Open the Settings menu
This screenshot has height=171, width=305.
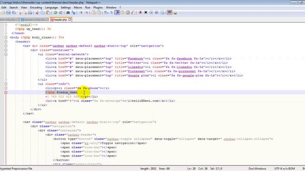coord(66,8)
